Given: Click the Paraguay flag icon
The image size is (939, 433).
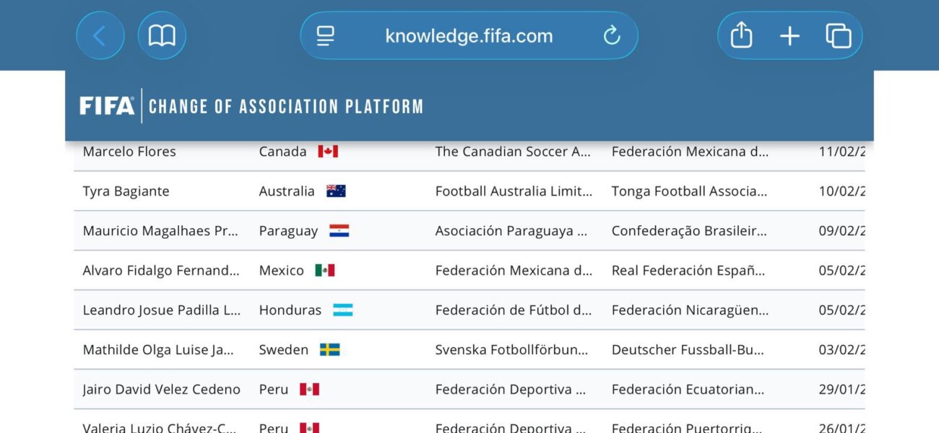Looking at the screenshot, I should pyautogui.click(x=339, y=231).
